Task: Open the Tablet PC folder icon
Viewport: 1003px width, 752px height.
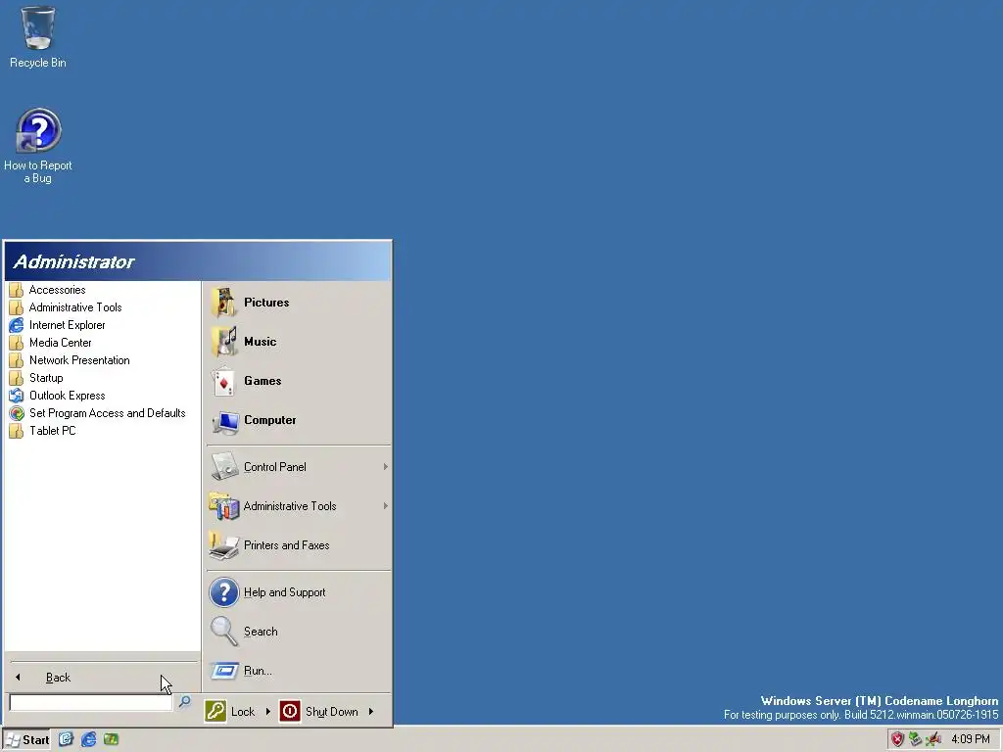Action: coord(17,431)
